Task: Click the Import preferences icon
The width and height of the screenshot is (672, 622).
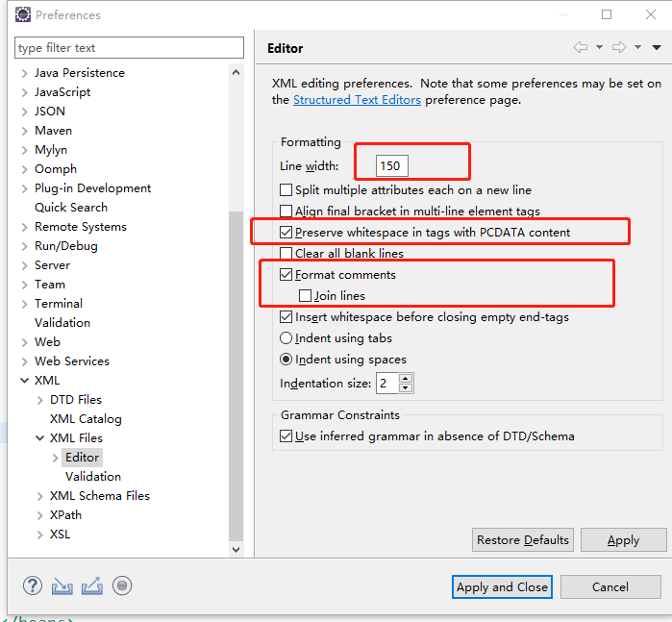Action: click(62, 585)
